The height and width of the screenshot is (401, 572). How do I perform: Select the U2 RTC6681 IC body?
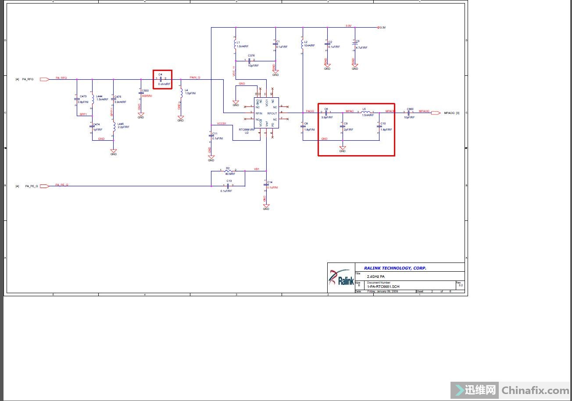click(x=266, y=113)
